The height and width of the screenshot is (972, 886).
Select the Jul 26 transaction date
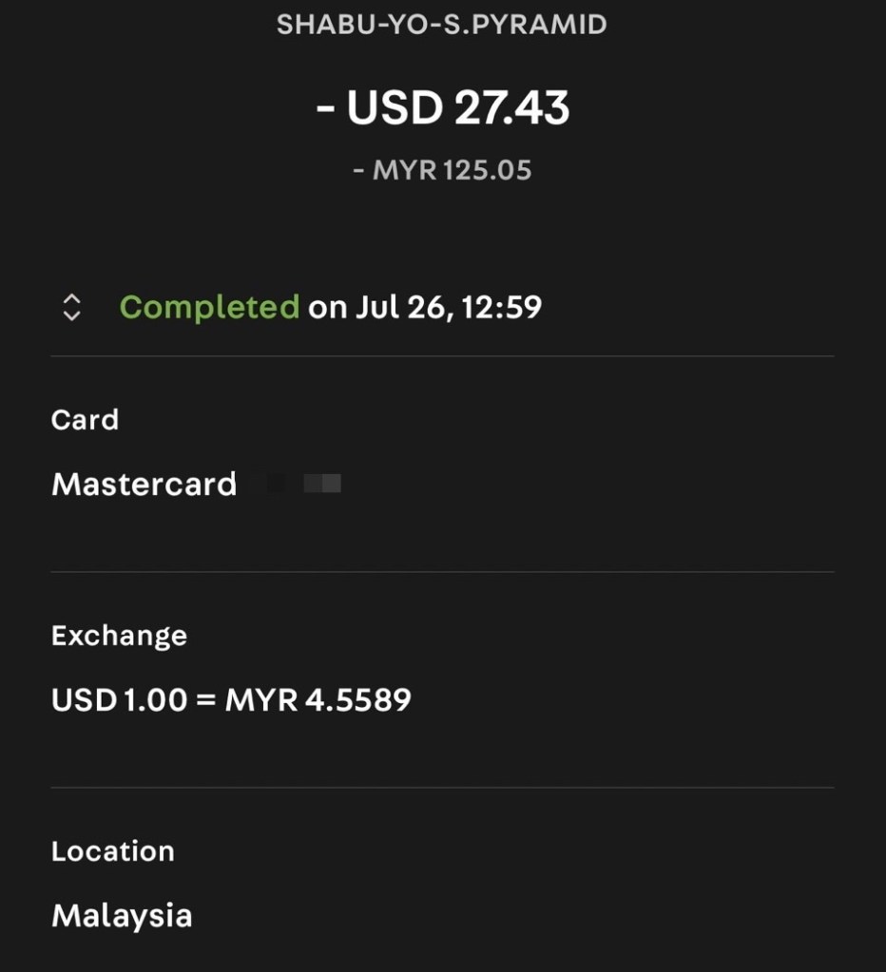(x=401, y=307)
